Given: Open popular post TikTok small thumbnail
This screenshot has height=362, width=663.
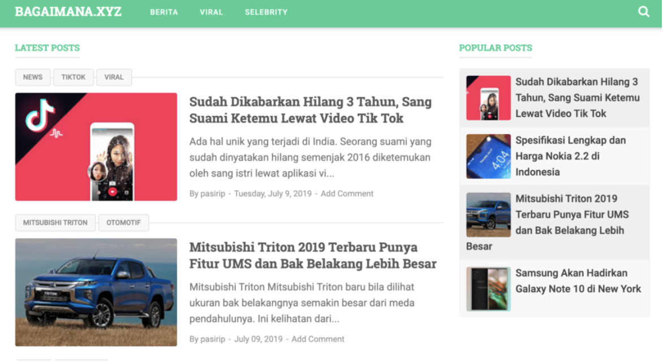Looking at the screenshot, I should [488, 98].
